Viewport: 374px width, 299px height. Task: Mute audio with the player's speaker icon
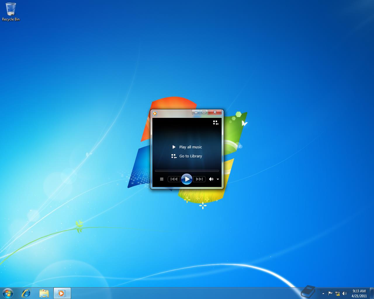click(211, 179)
